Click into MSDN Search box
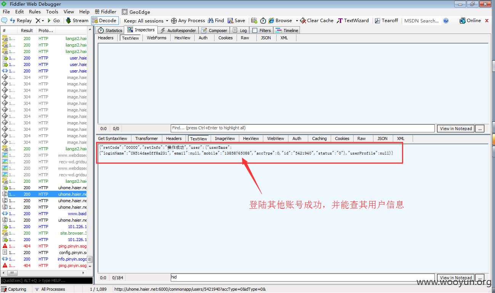 (x=421, y=21)
